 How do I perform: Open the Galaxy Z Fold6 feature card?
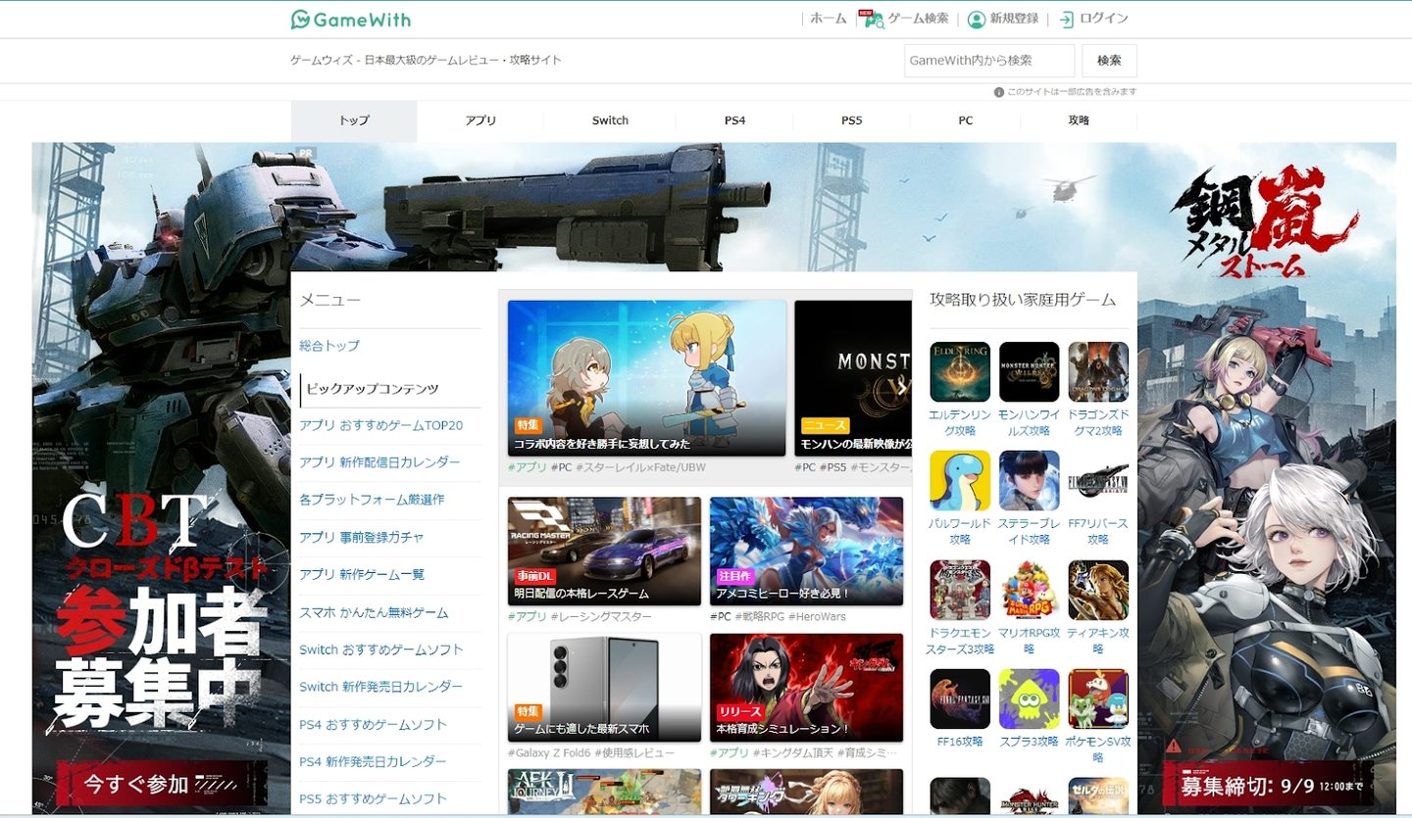point(604,687)
